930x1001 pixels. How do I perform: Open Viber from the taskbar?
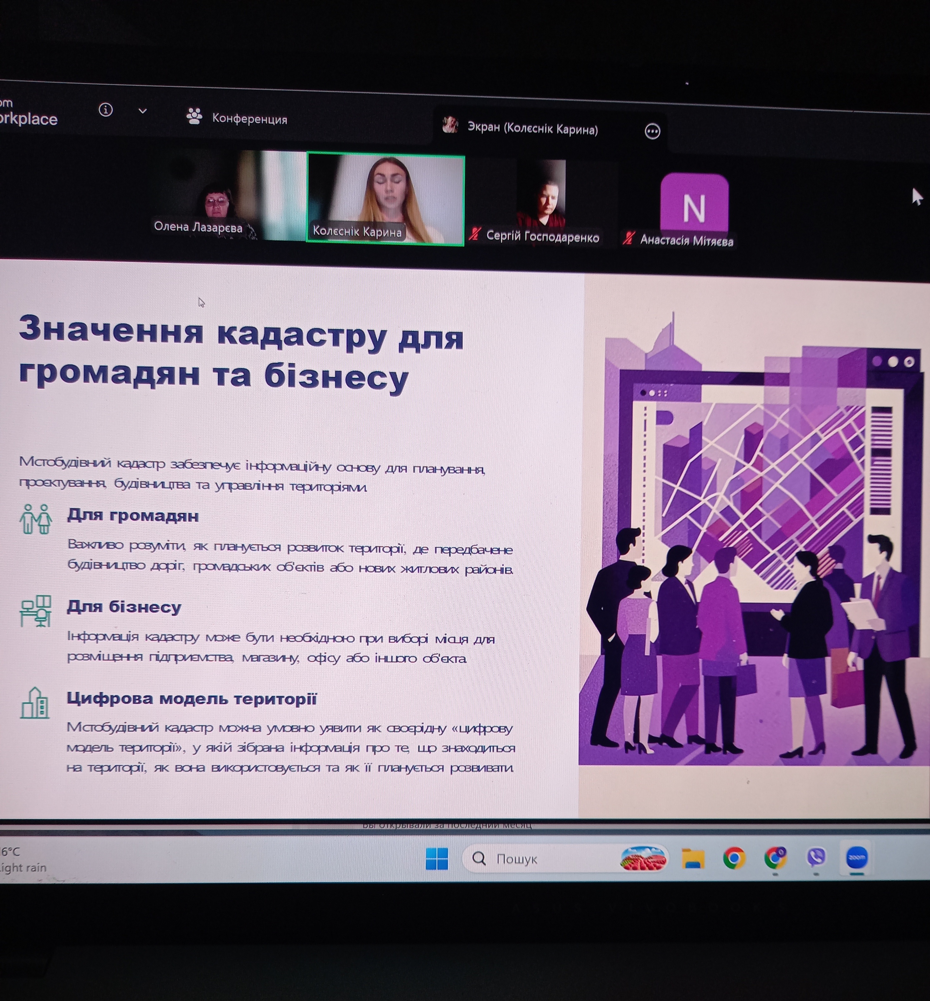(816, 857)
